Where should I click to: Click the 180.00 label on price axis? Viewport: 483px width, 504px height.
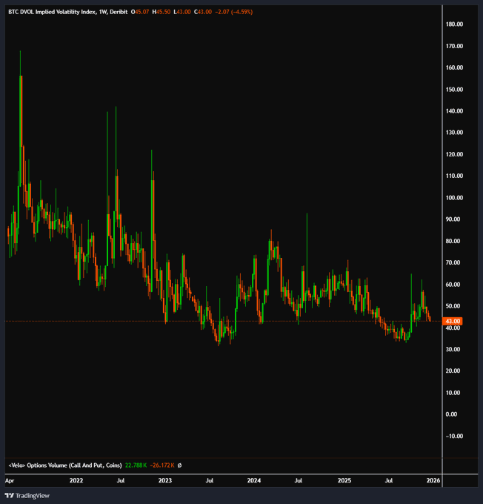tap(454, 24)
